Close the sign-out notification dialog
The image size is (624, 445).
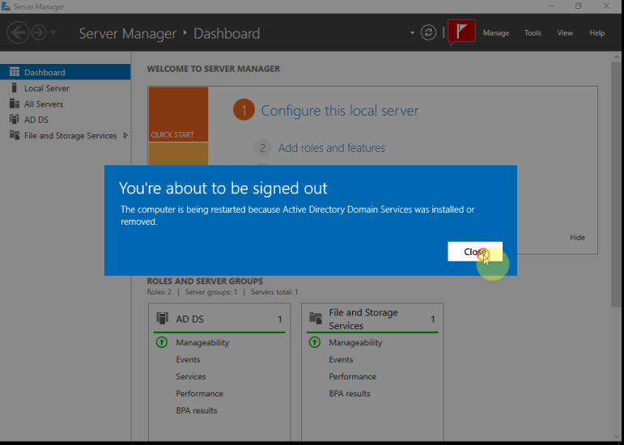475,252
